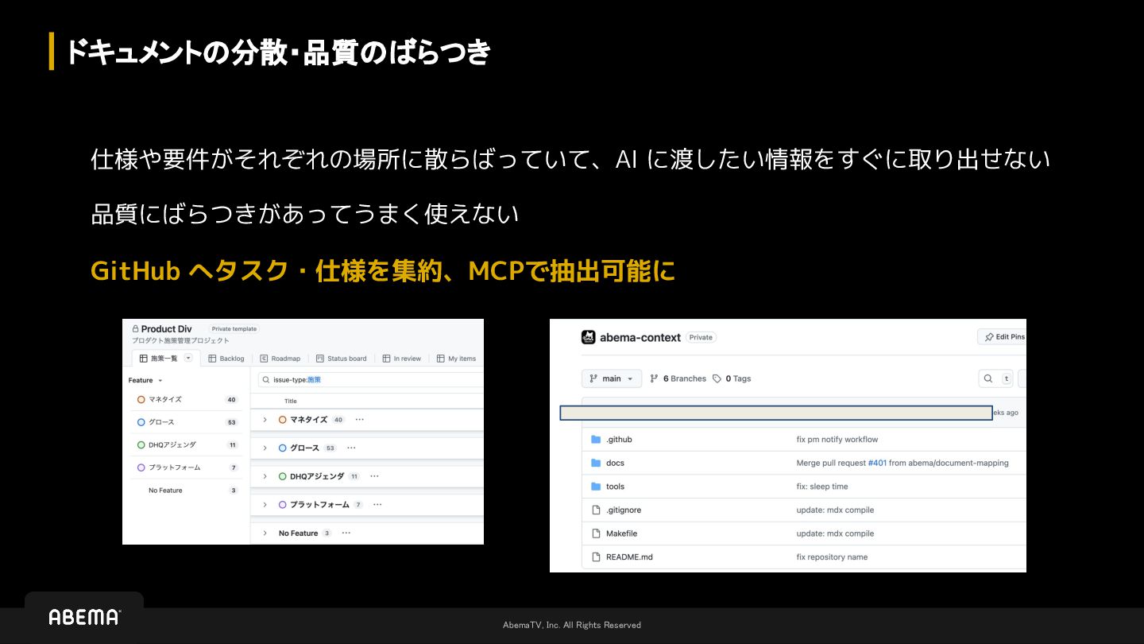Click the Title column header
This screenshot has width=1144, height=644.
(291, 401)
